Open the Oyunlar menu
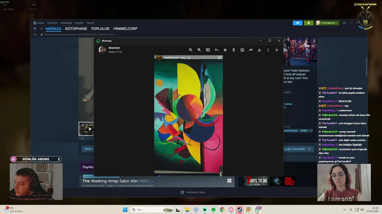The width and height of the screenshot is (382, 214). [x=79, y=23]
